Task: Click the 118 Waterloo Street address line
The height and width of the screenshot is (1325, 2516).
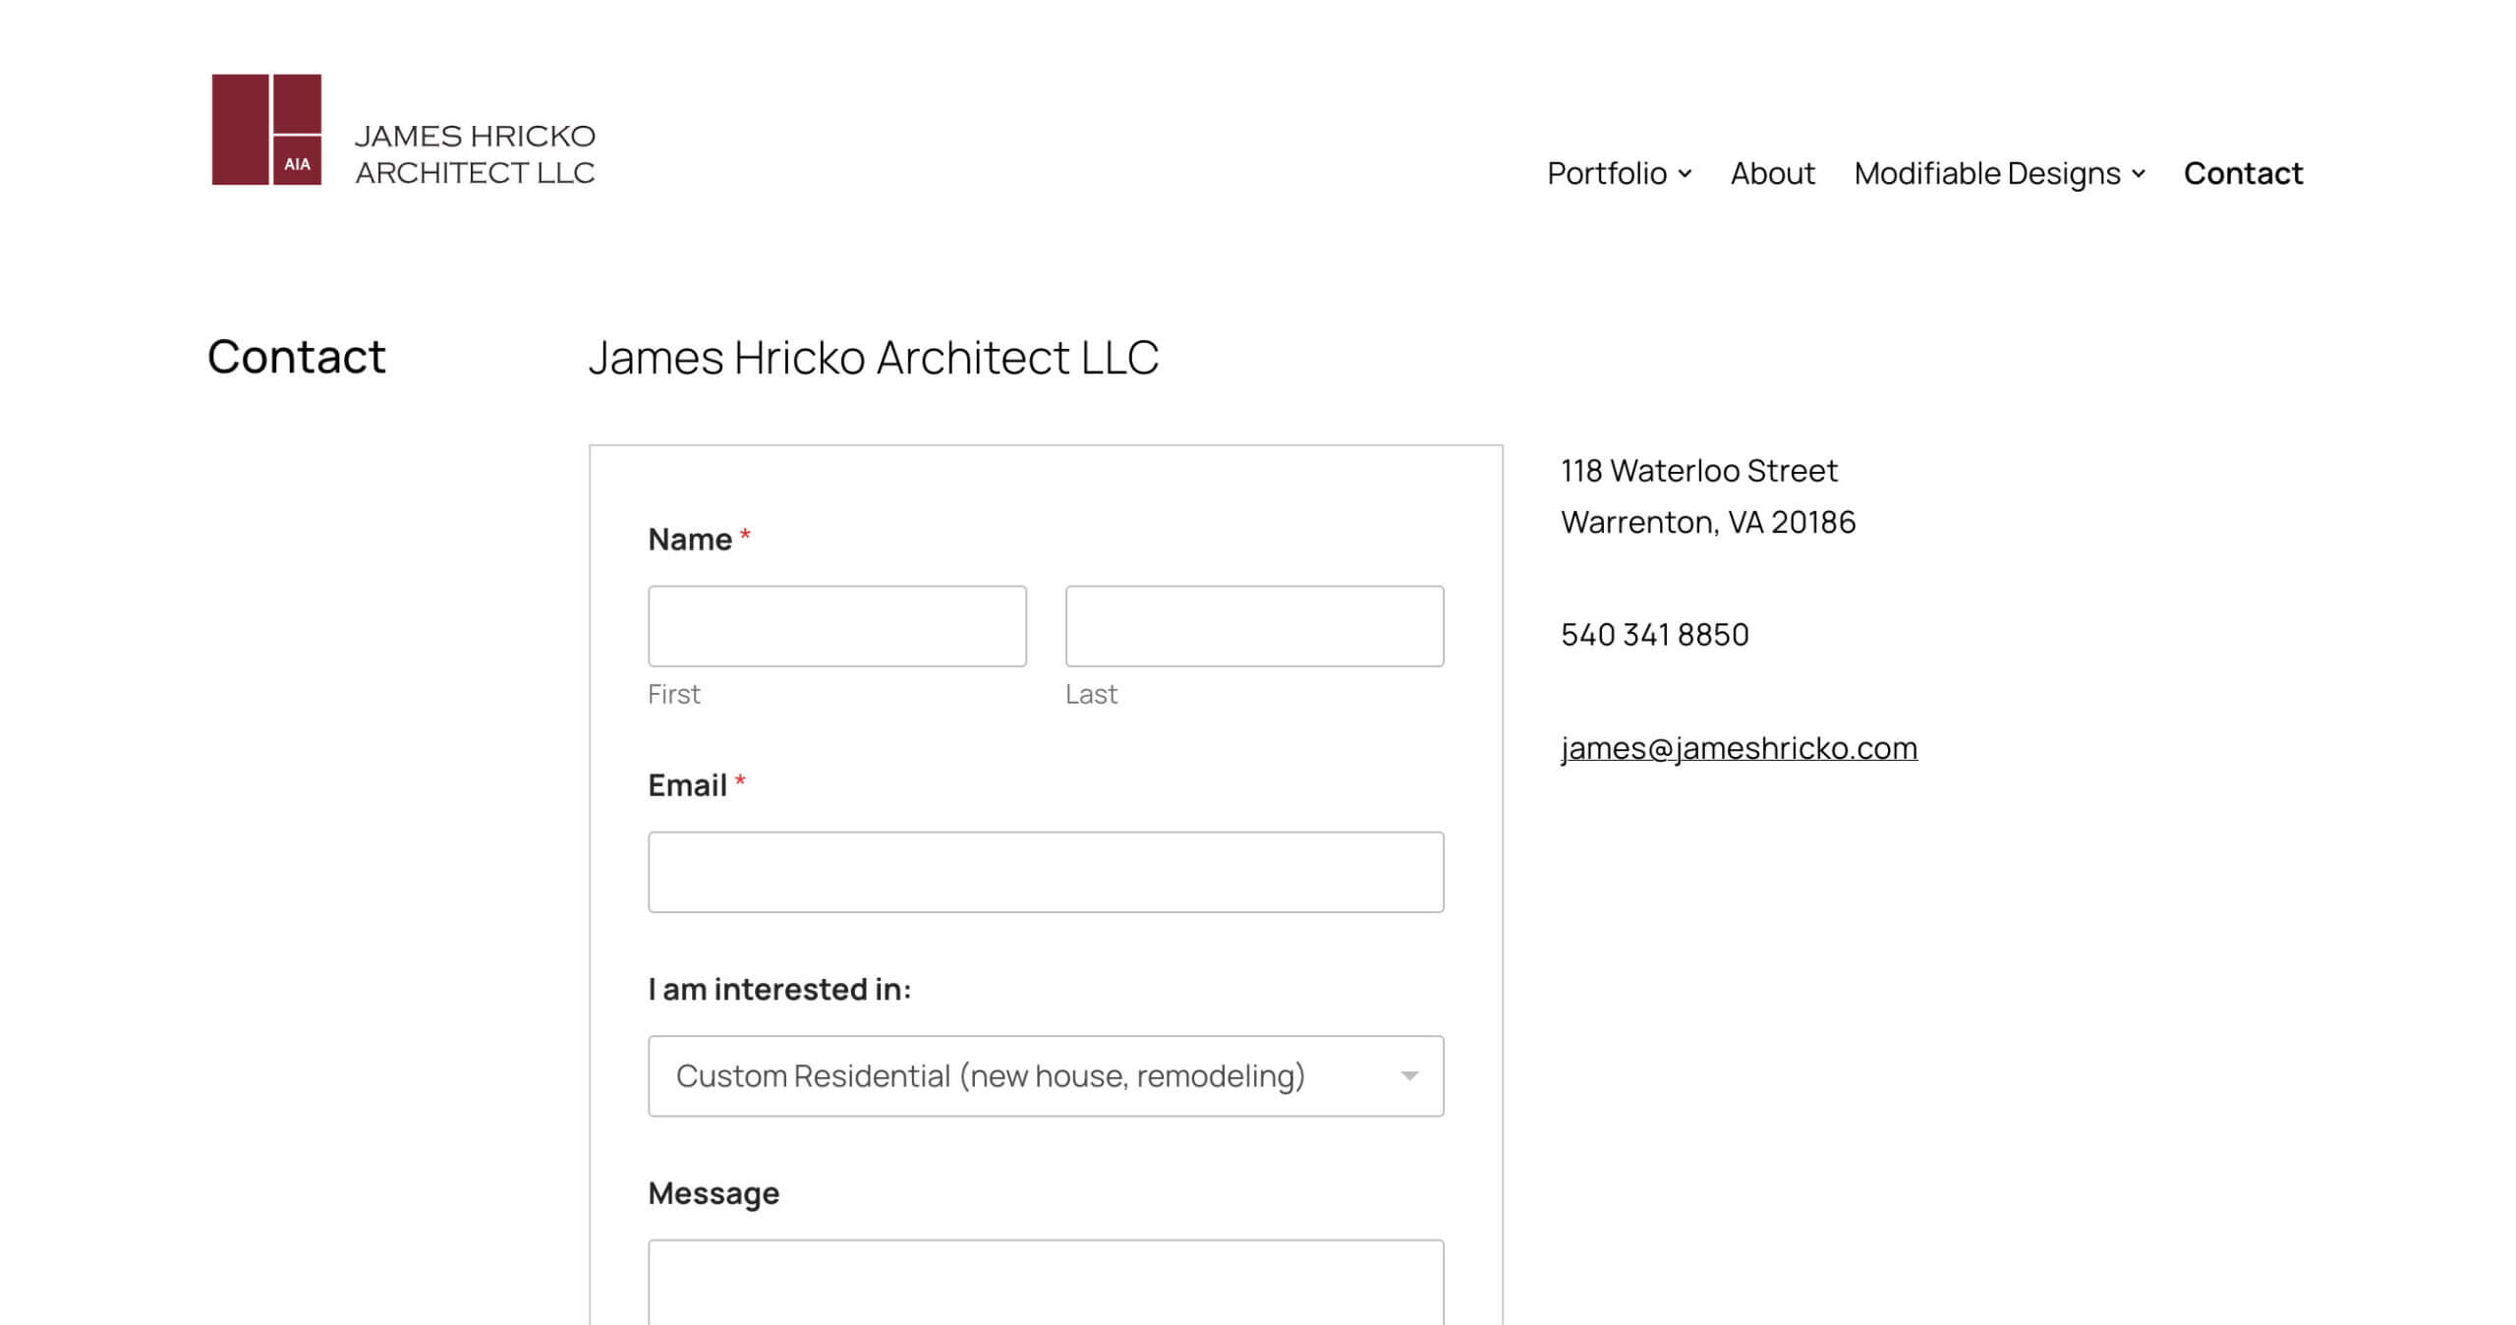Action: pyautogui.click(x=1698, y=471)
